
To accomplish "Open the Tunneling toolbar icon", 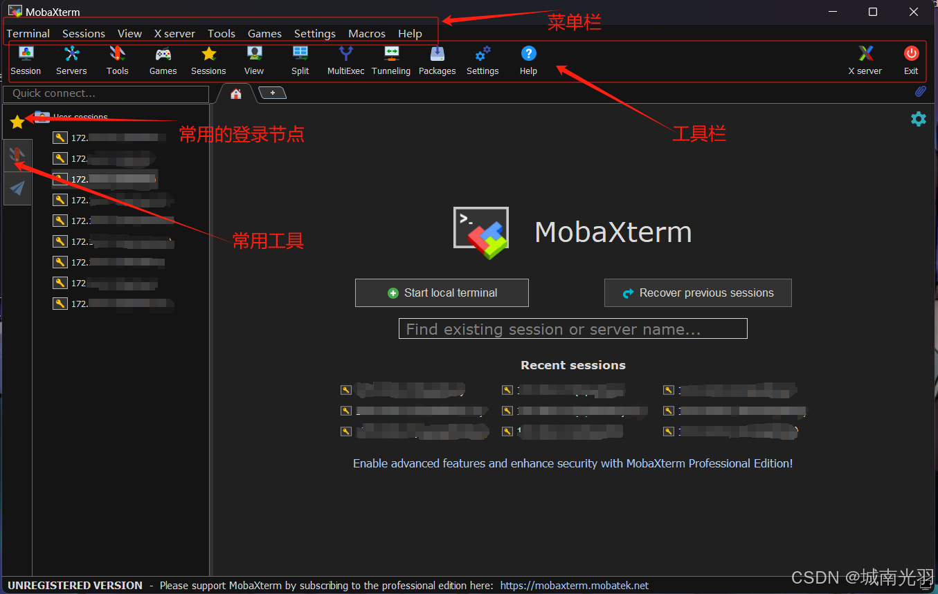I will (391, 60).
